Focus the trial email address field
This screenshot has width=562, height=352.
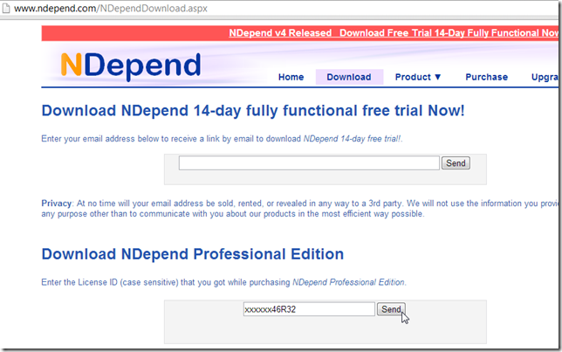pos(309,163)
